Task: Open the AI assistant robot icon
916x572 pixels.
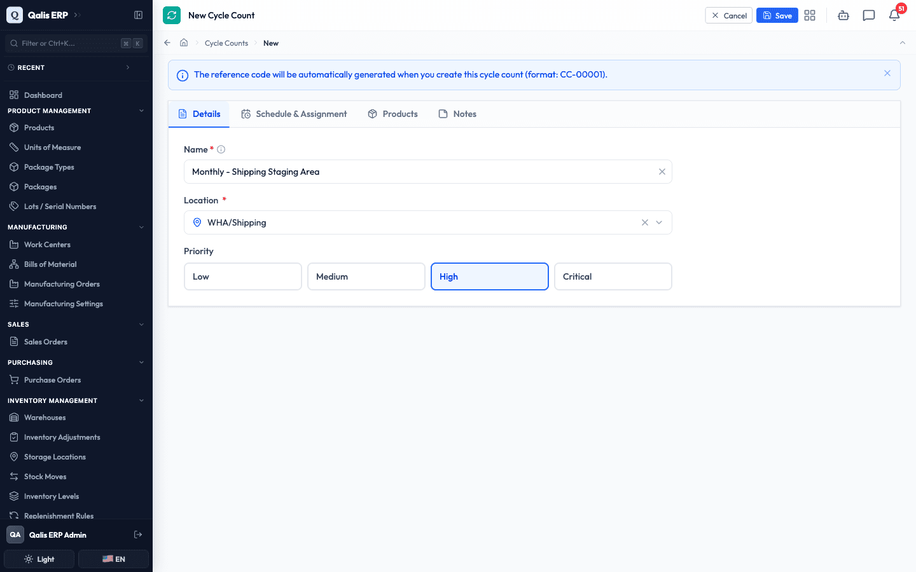Action: pyautogui.click(x=843, y=15)
